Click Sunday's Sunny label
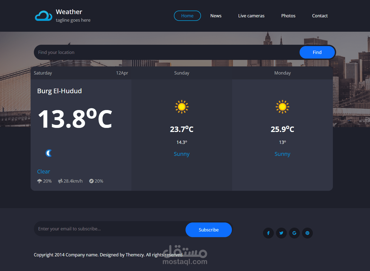 pos(182,154)
